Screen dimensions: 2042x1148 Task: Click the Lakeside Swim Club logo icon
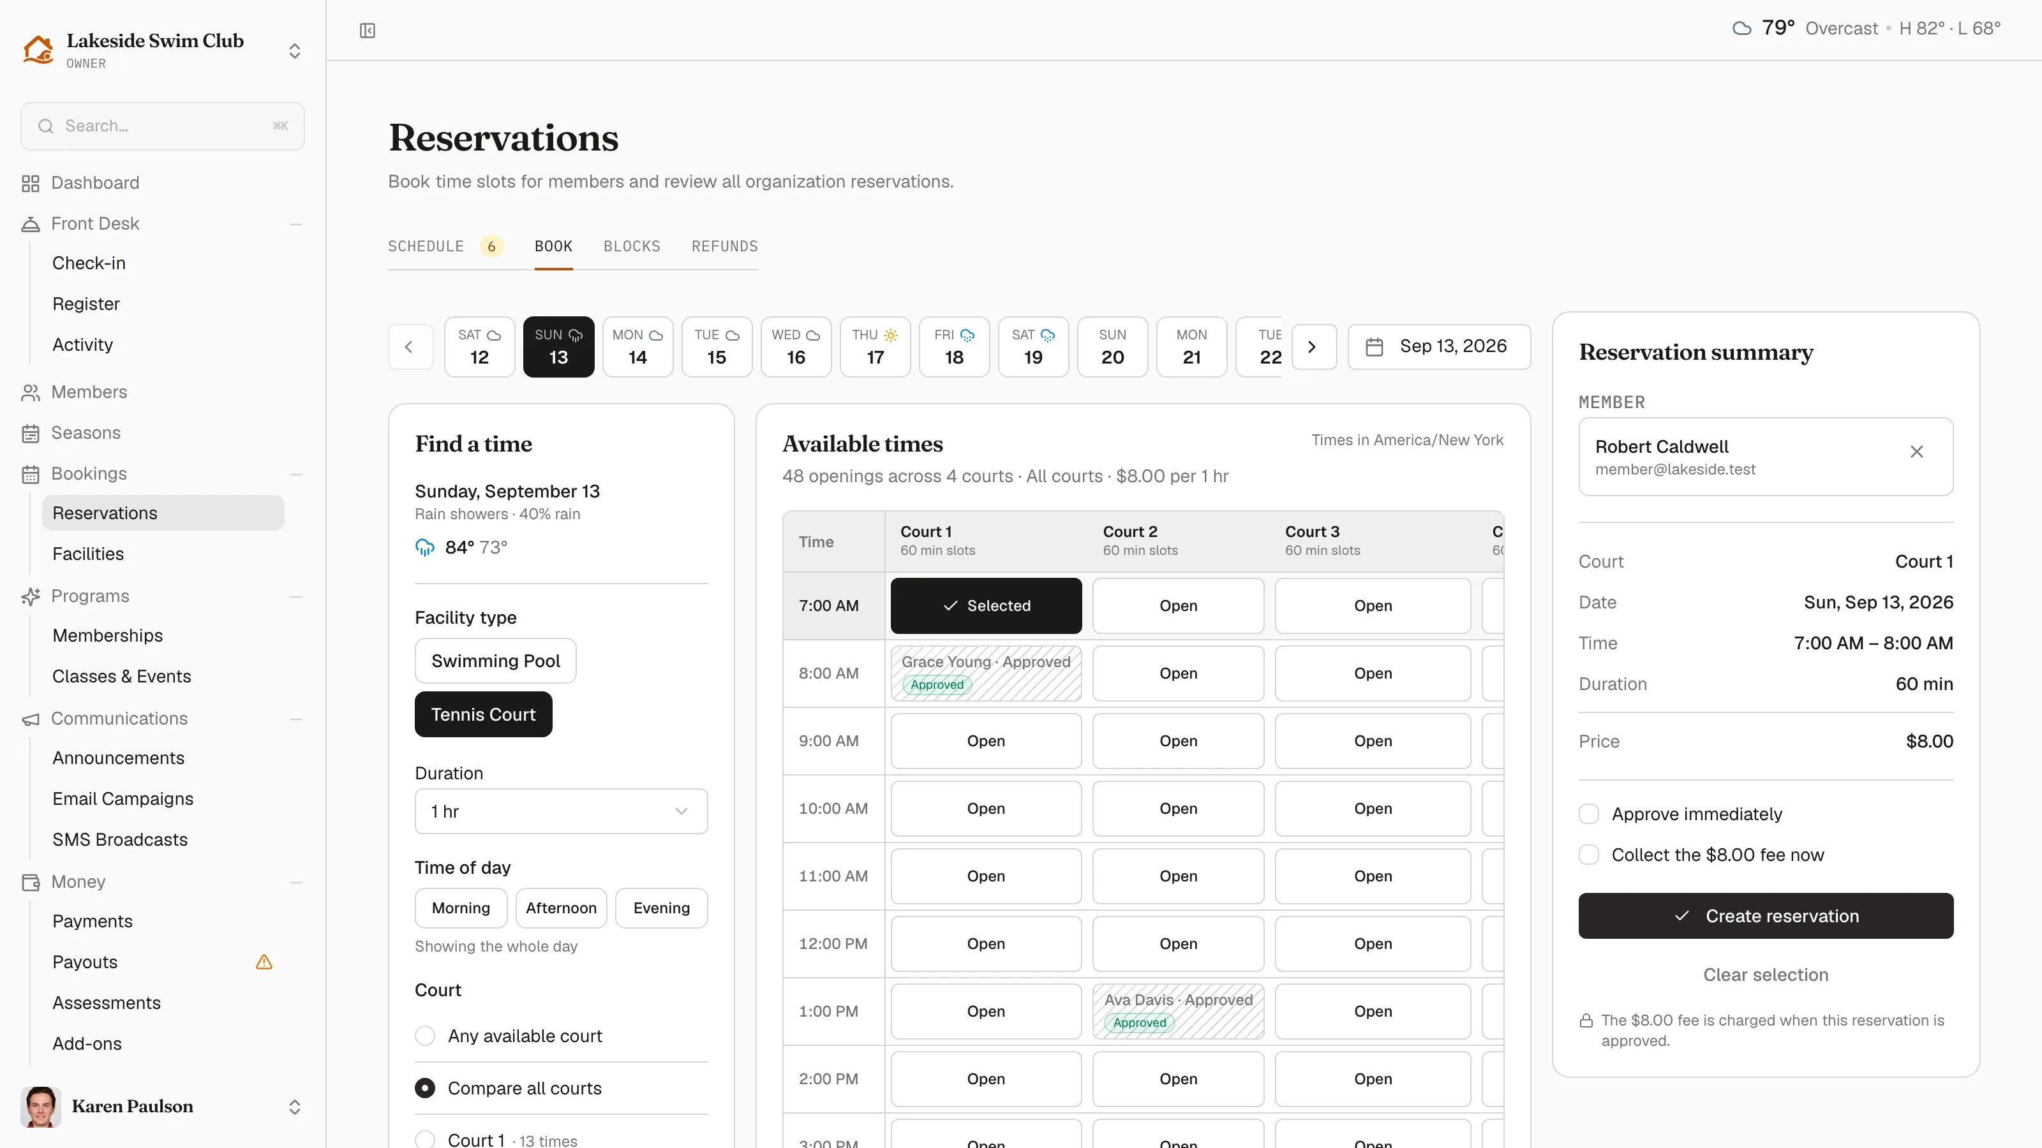point(38,50)
